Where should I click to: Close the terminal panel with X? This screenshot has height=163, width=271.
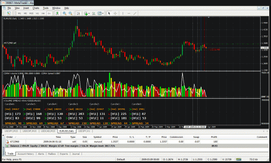pos(3,136)
